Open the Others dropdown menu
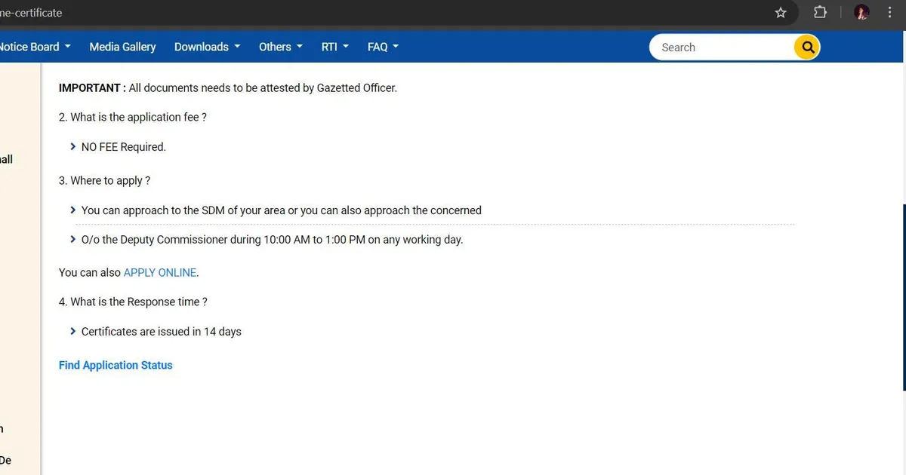 coord(280,47)
